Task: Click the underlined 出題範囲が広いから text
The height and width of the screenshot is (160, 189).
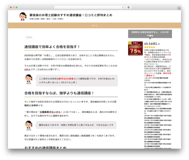Action: point(50,112)
